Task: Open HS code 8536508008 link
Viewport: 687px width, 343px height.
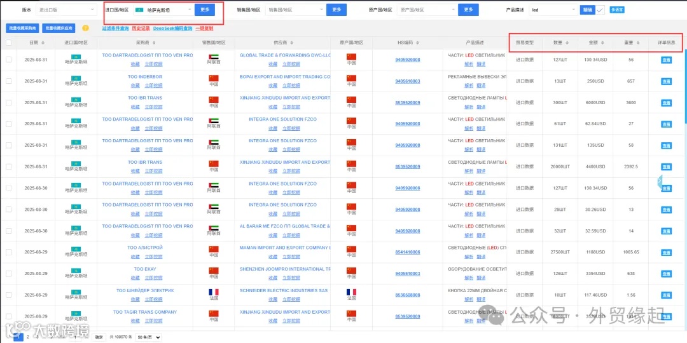Action: click(408, 295)
